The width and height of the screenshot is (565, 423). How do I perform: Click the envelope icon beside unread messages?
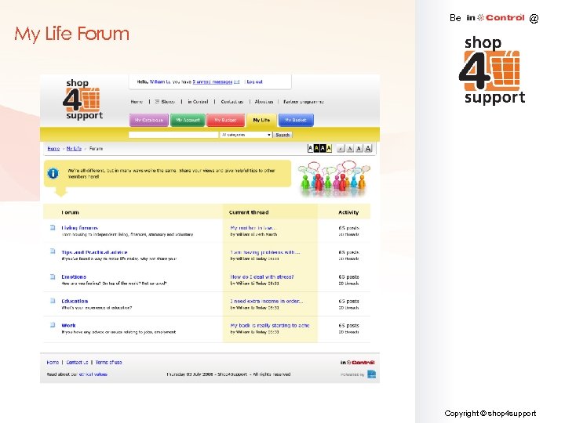pos(236,82)
